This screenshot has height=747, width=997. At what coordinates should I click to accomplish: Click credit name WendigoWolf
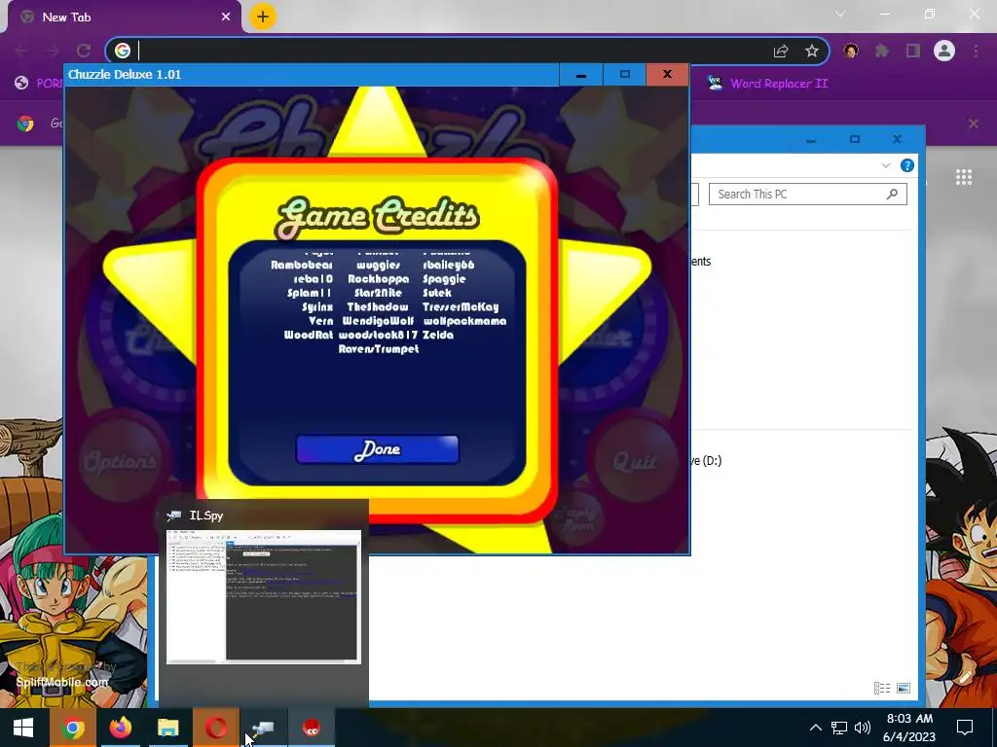coord(378,321)
